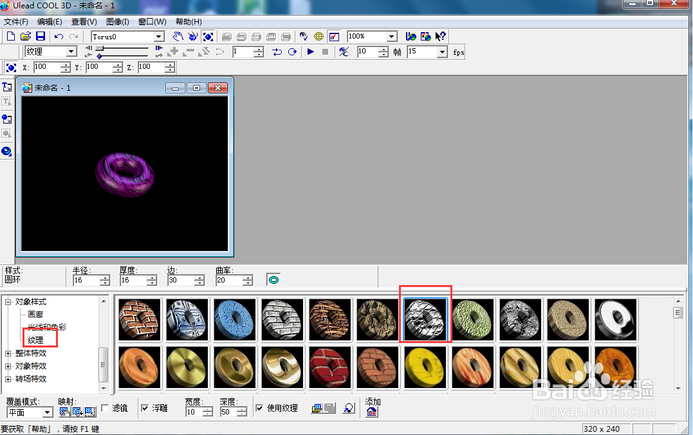693x435 pixels.
Task: Open the 查看(V) menu
Action: coord(84,22)
